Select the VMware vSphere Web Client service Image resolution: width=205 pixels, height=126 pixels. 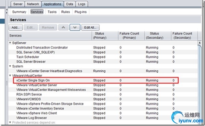tap(37, 113)
